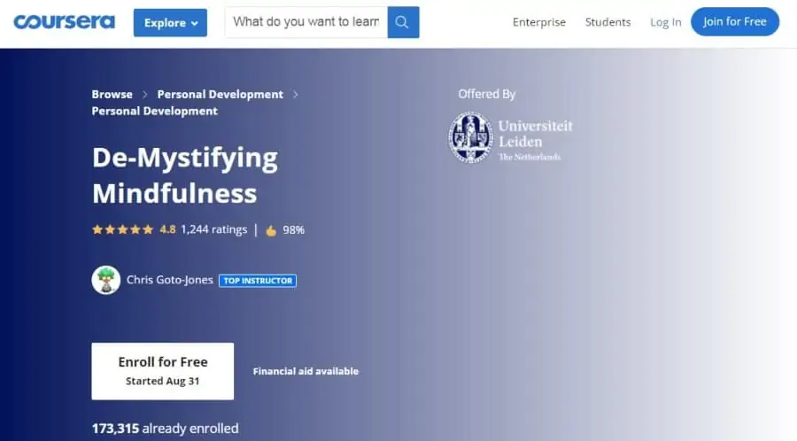Image resolution: width=797 pixels, height=441 pixels.
Task: Click the 'Offered By' label
Action: [x=486, y=94]
